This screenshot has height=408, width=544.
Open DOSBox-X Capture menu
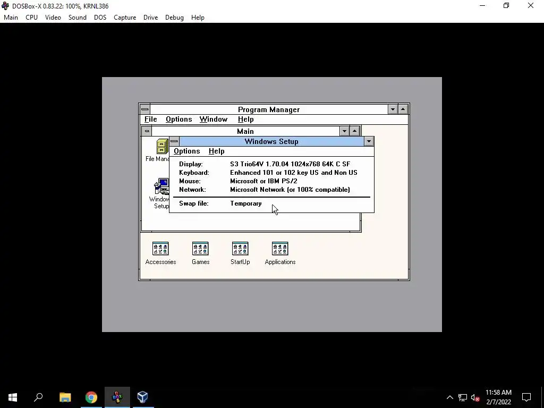point(125,18)
